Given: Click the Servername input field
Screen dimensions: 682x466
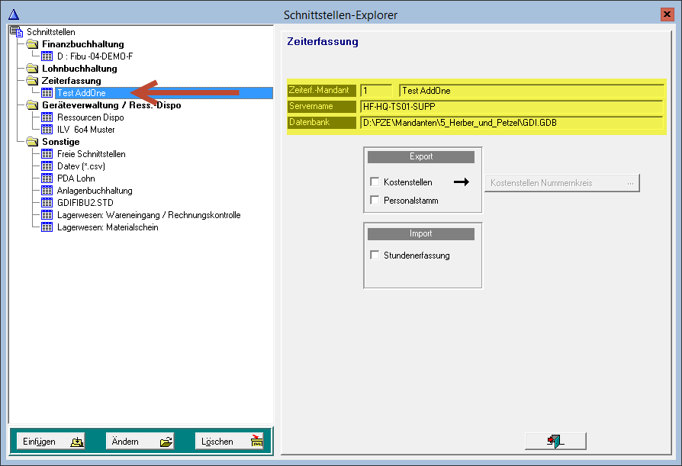Looking at the screenshot, I should [x=511, y=106].
